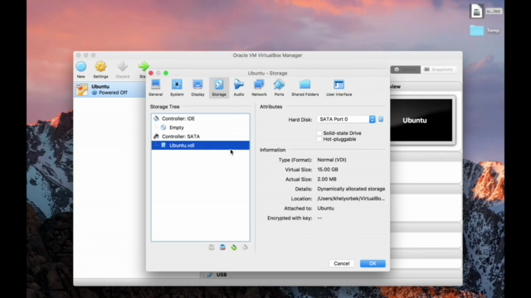Select the Storage settings section
531x298 pixels.
tap(219, 88)
